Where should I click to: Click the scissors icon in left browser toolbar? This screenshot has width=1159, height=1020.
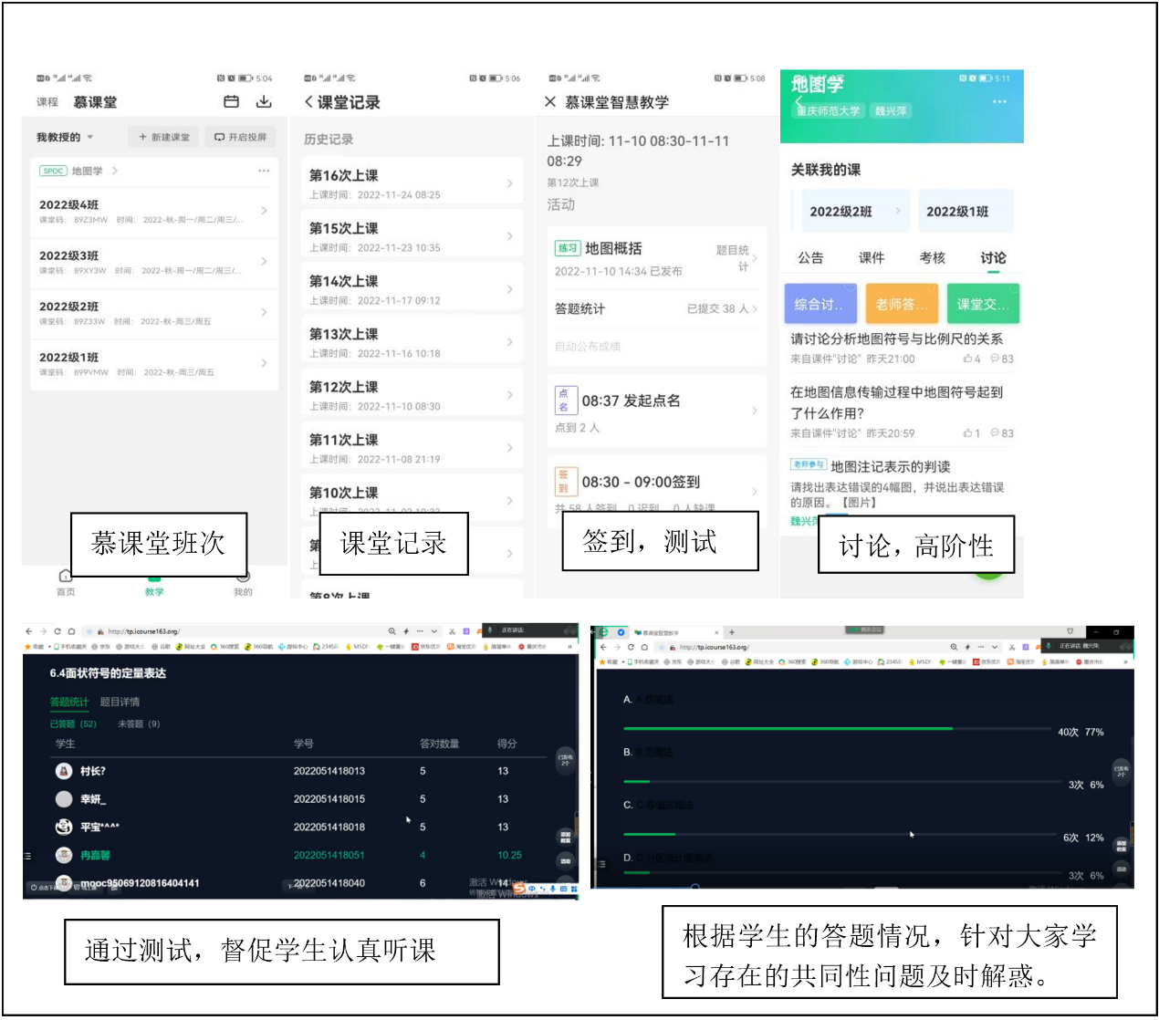pyautogui.click(x=452, y=631)
